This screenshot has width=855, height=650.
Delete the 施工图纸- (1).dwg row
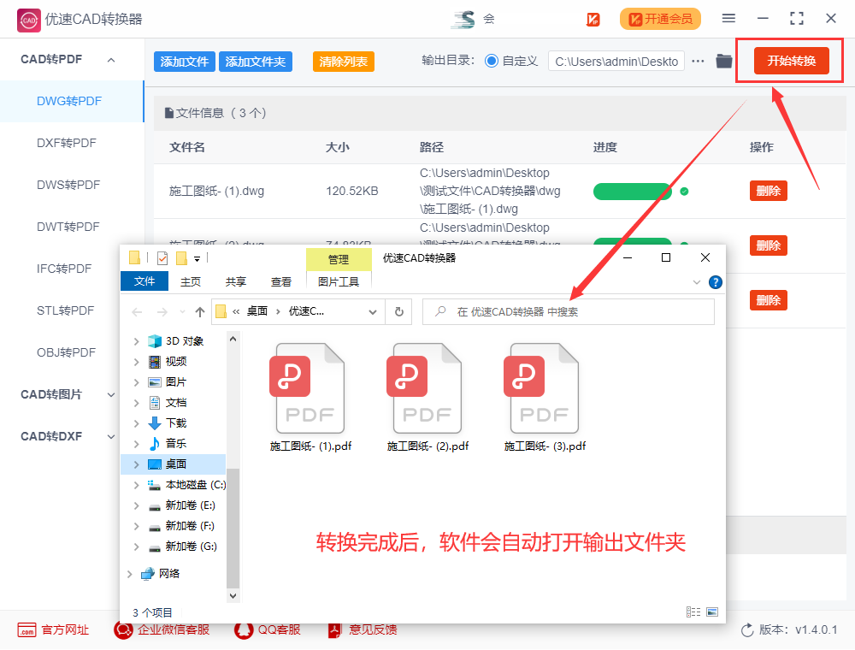click(769, 191)
